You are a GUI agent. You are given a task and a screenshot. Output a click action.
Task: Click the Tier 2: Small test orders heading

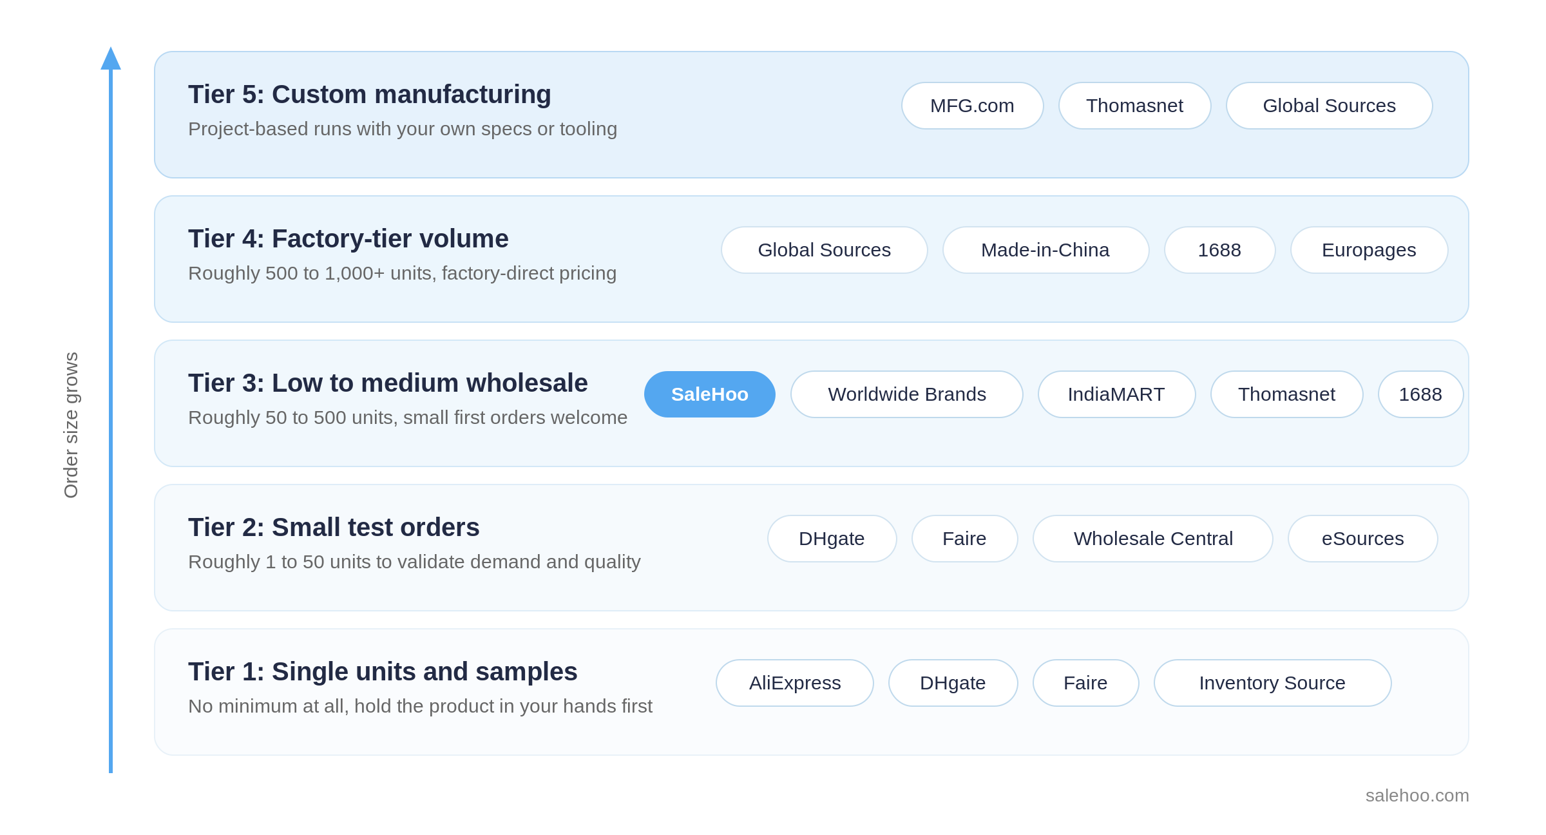[x=334, y=528]
